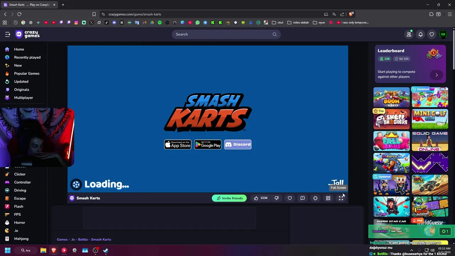The height and width of the screenshot is (256, 455).
Task: Report a bug flag icon
Action: 303,198
